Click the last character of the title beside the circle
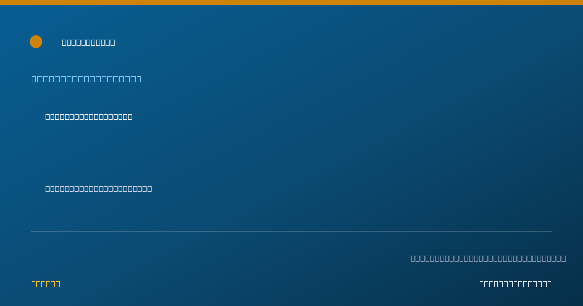The height and width of the screenshot is (306, 583). tap(113, 42)
